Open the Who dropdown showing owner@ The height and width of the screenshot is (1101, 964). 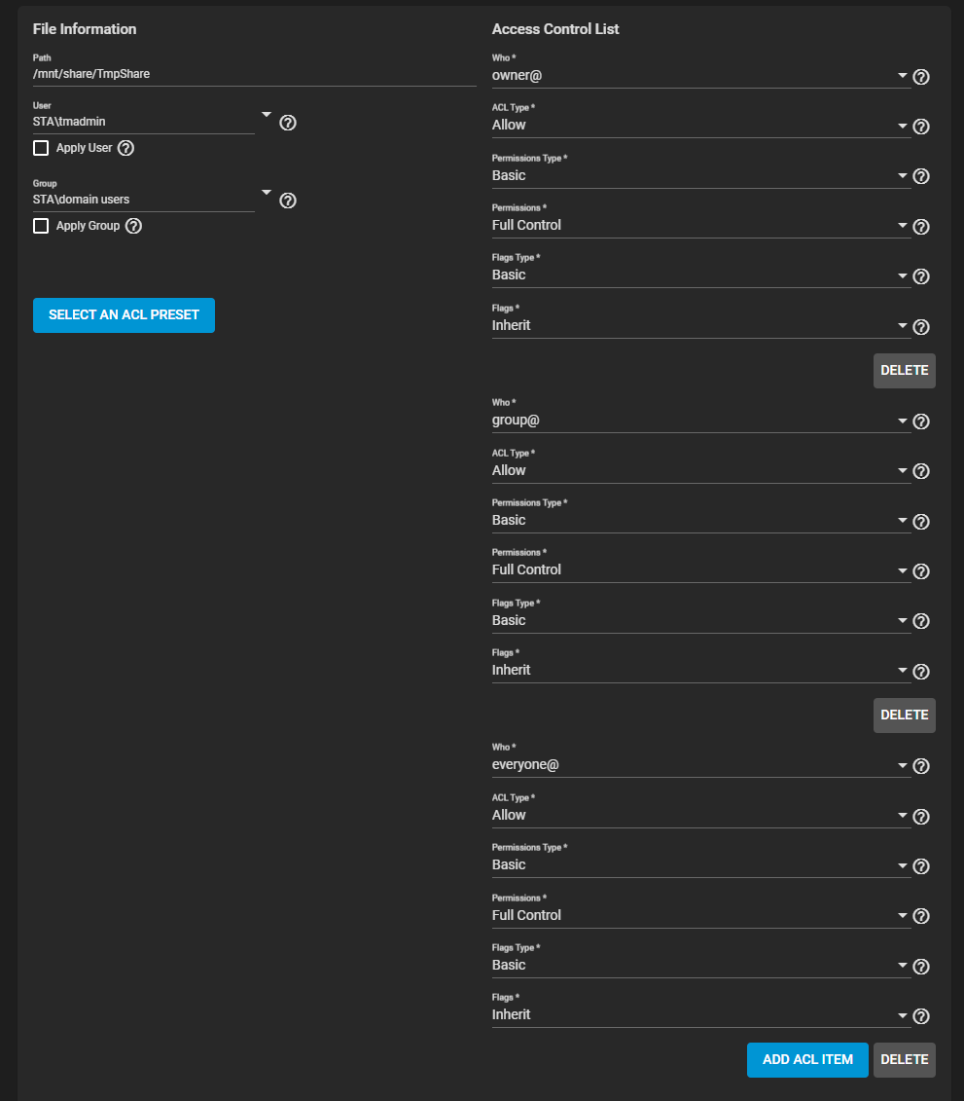click(701, 75)
